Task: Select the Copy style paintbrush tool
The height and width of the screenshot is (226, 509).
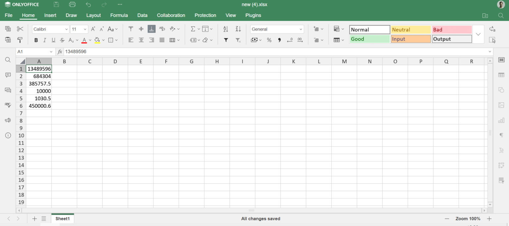Action: 20,40
